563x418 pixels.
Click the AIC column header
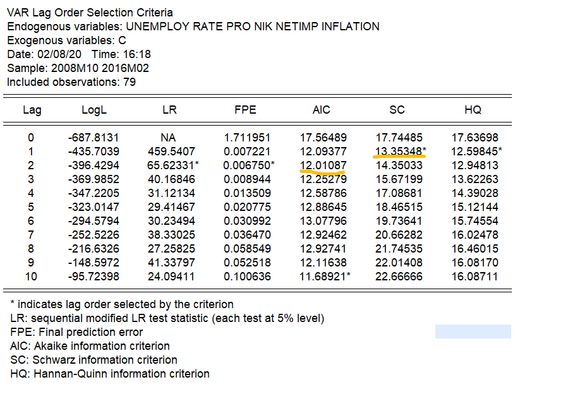point(321,110)
